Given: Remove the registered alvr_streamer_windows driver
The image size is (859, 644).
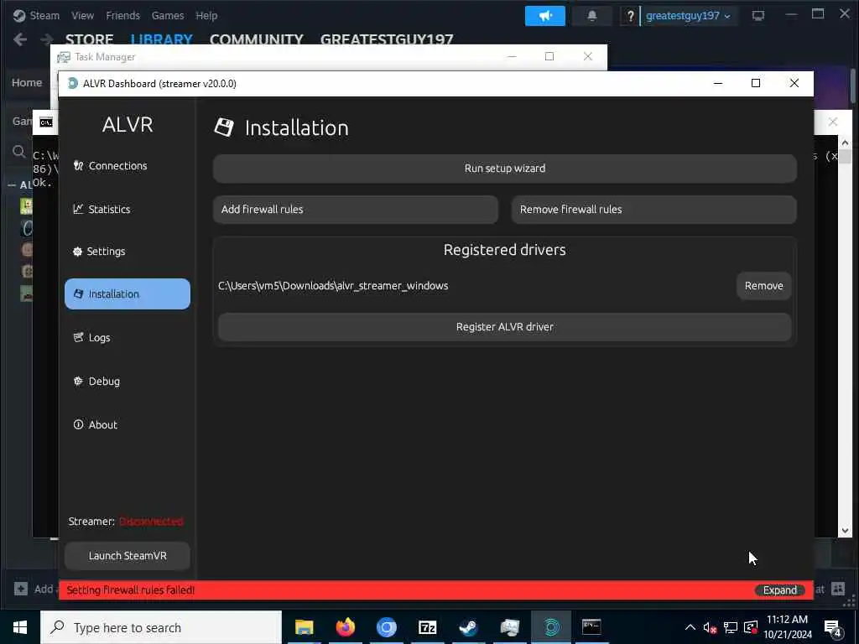Looking at the screenshot, I should [x=763, y=285].
